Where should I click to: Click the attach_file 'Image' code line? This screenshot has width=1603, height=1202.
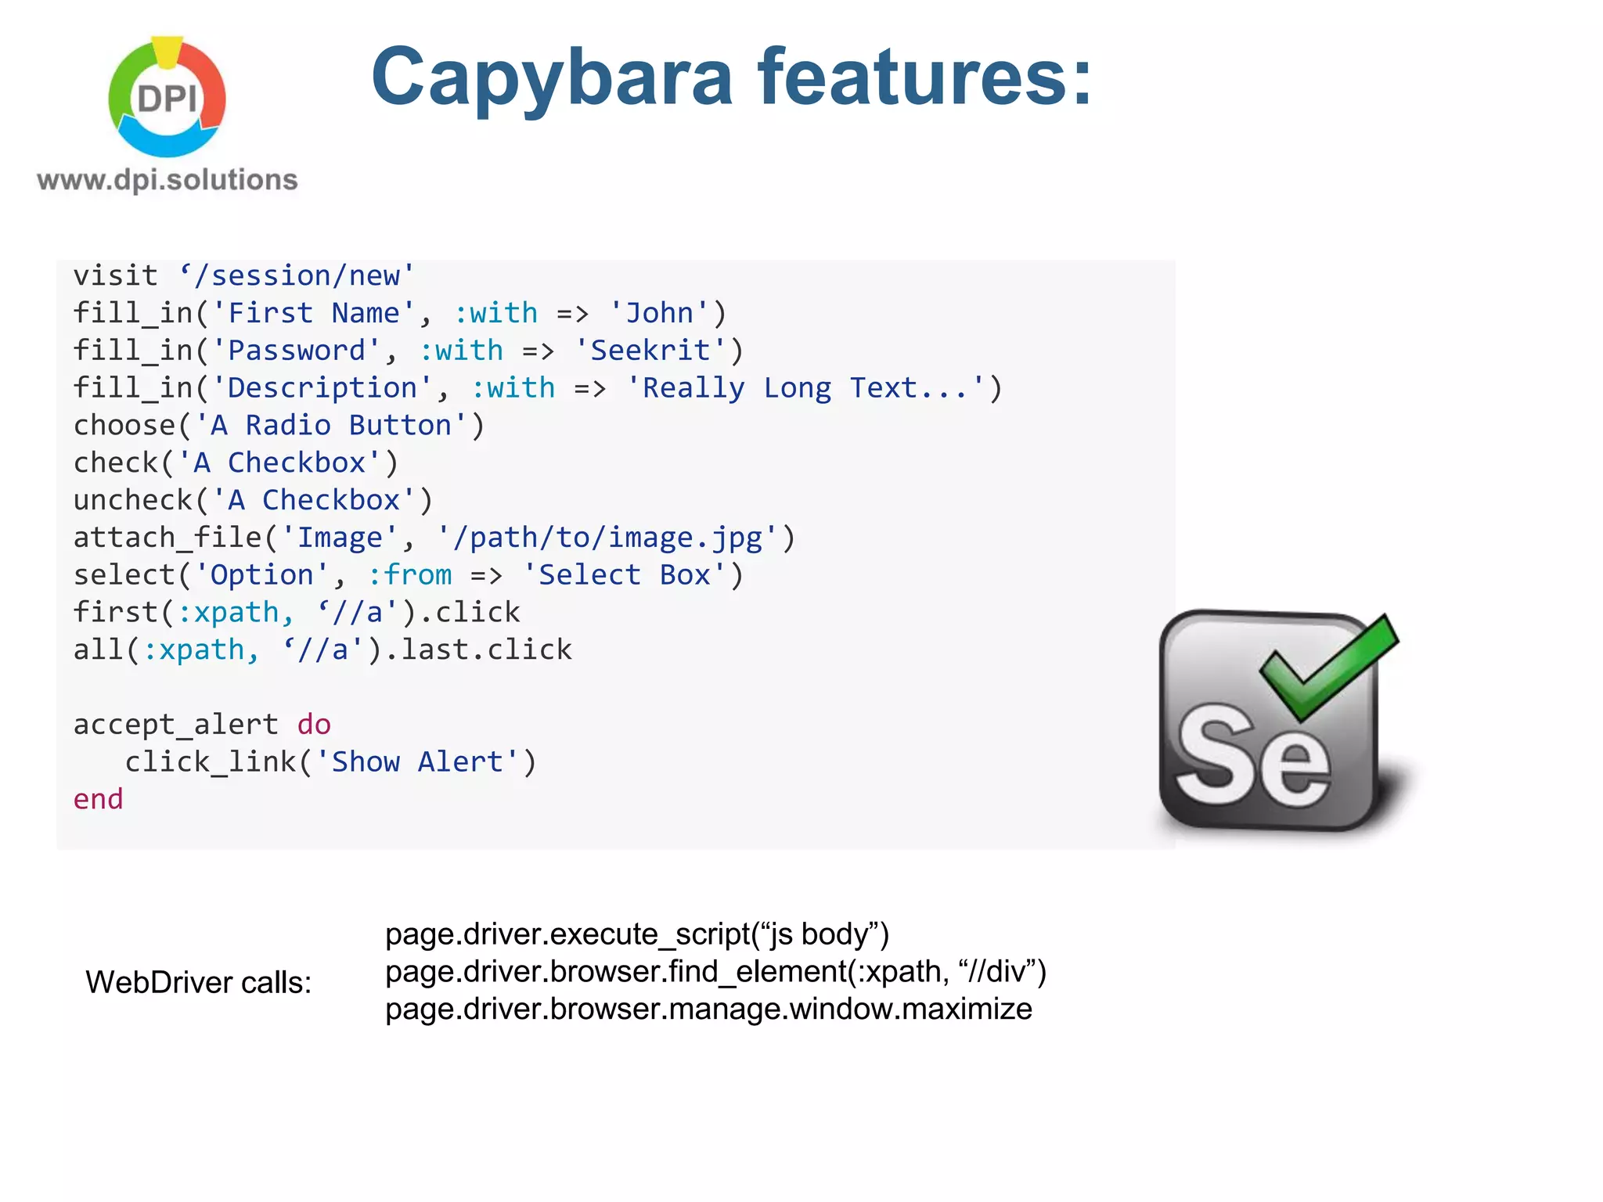(x=434, y=538)
